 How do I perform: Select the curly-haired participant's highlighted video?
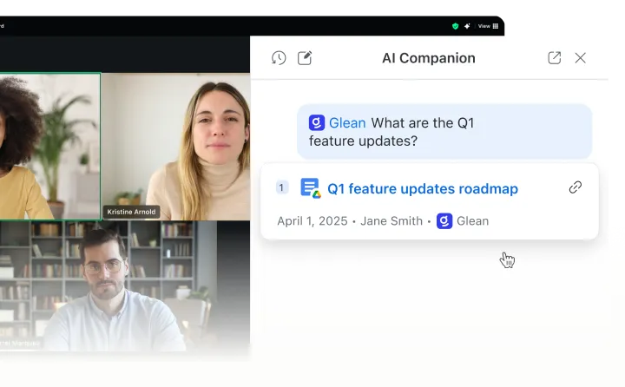click(49, 147)
